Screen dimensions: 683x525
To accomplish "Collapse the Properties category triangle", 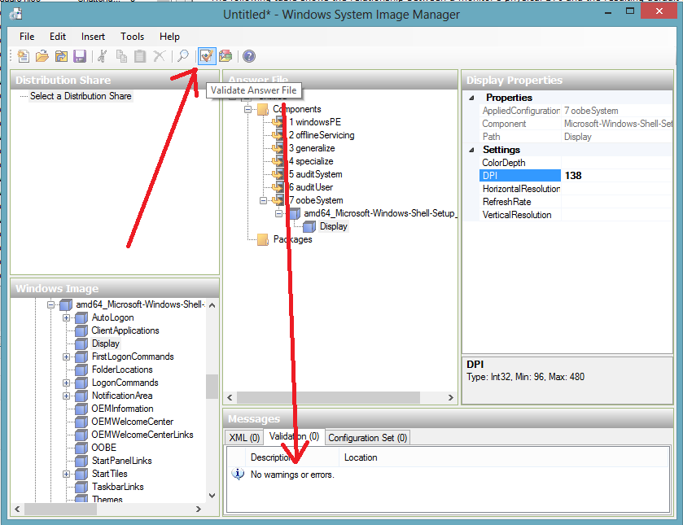I will 471,98.
